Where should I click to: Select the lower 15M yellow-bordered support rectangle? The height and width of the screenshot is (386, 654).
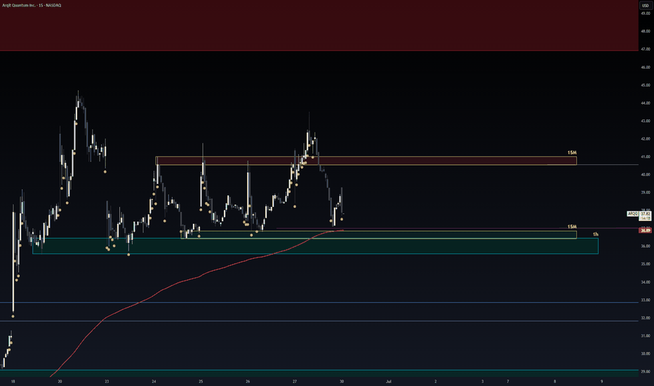(x=379, y=234)
